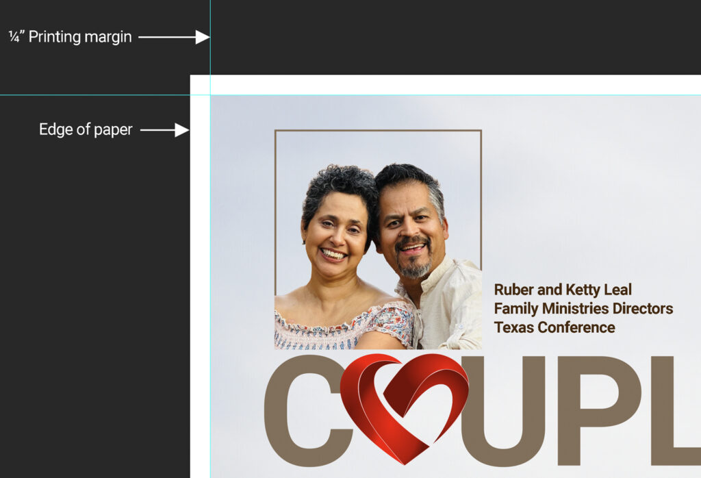Viewport: 701px width, 478px height.
Task: Select the "¼" Printing margin" annotation text
Action: point(70,37)
